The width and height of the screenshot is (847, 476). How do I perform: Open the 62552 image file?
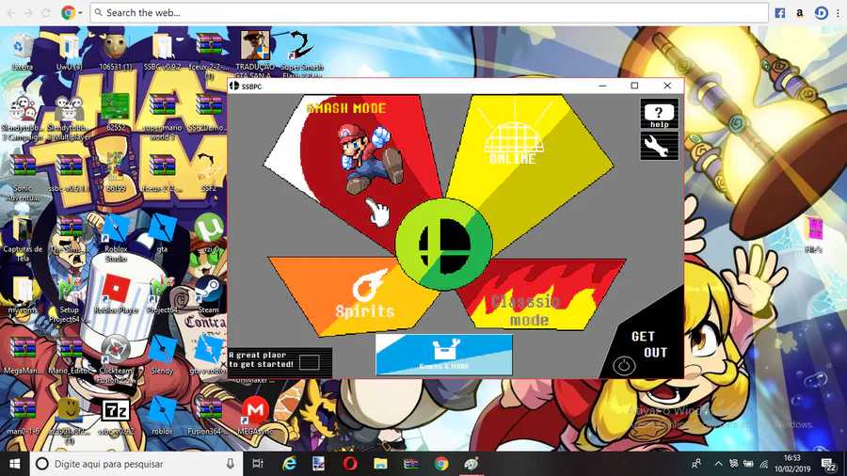pyautogui.click(x=115, y=112)
